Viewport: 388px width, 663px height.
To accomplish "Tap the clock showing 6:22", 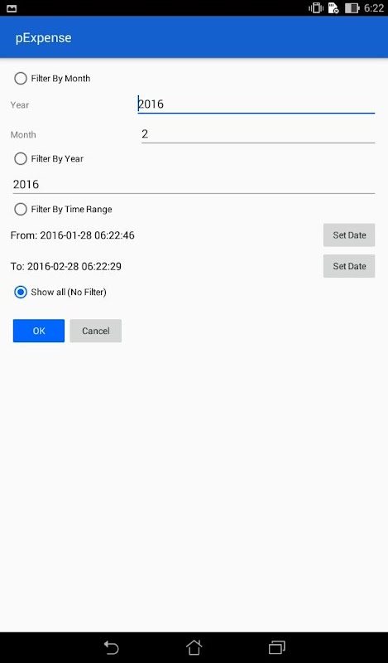I will click(x=374, y=8).
